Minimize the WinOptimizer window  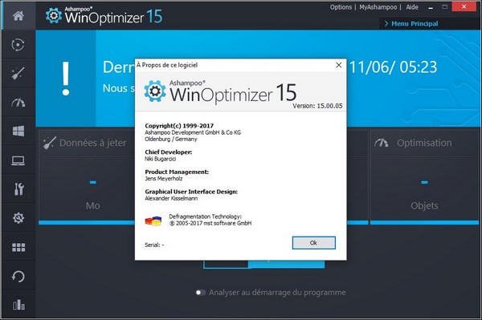[431, 7]
